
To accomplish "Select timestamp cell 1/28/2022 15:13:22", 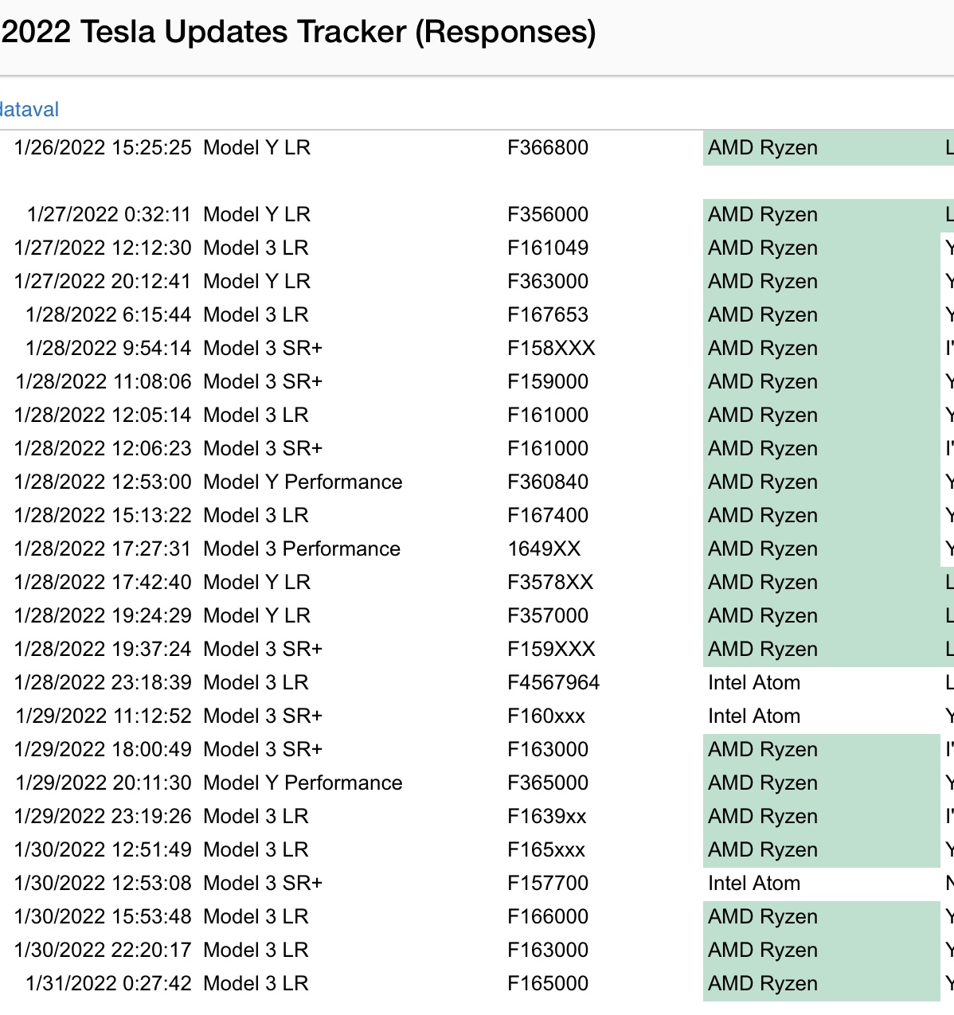I will (103, 515).
